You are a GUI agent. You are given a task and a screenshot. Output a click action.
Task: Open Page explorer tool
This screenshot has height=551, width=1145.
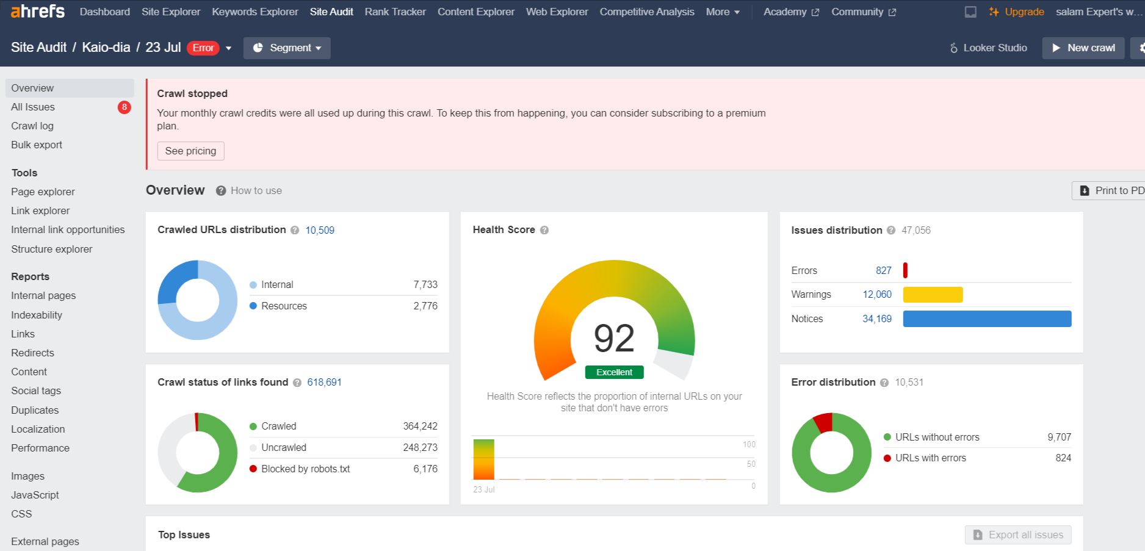click(x=43, y=192)
